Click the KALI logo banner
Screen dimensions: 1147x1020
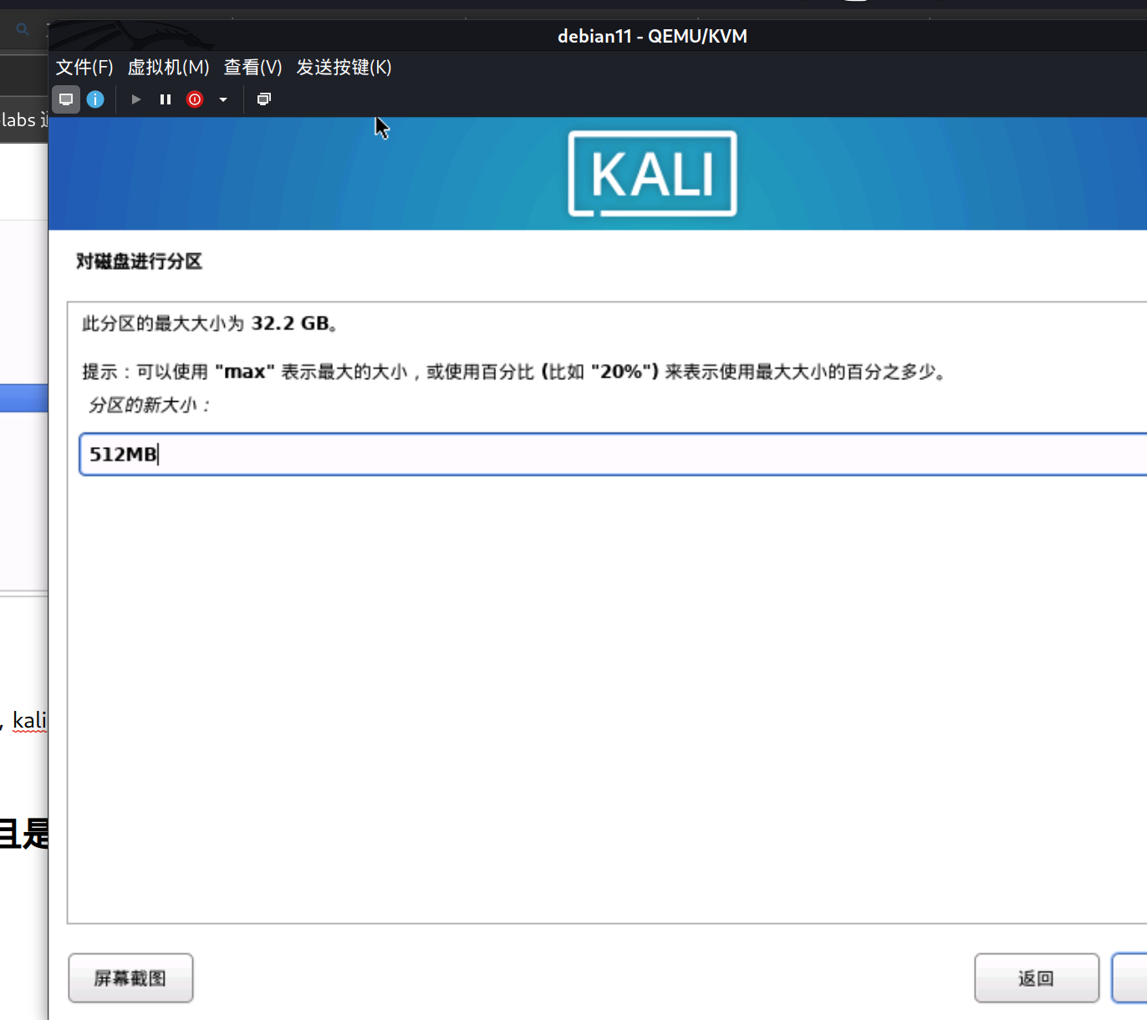tap(652, 174)
